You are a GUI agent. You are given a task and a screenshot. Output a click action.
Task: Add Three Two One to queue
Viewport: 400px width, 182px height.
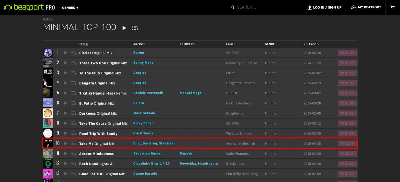tap(74, 63)
